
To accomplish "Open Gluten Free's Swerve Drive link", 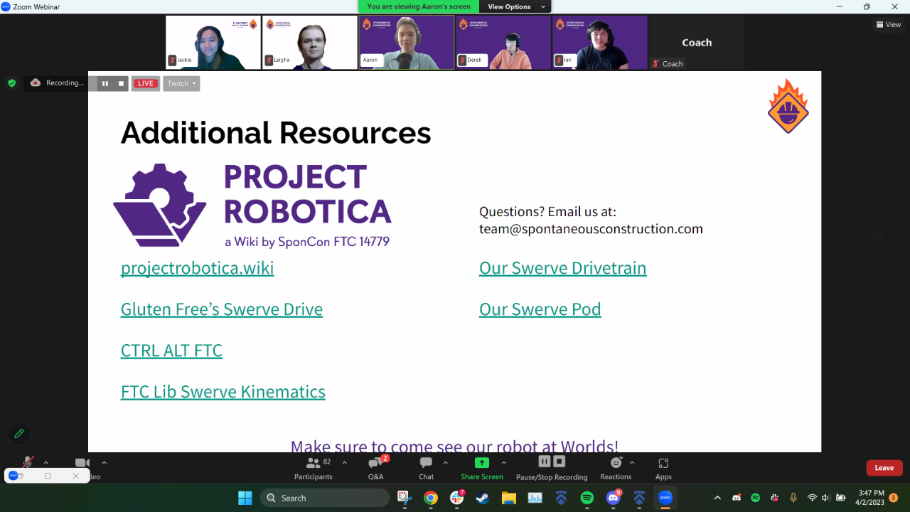I will [222, 309].
